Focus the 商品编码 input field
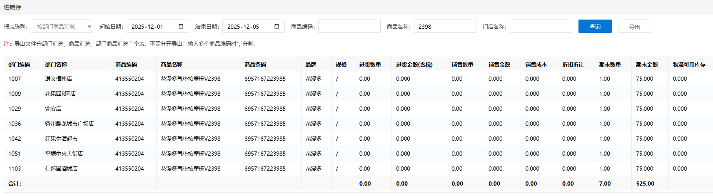This screenshot has width=713, height=196. click(349, 27)
